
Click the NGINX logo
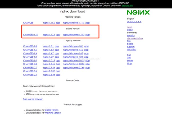(138, 12)
